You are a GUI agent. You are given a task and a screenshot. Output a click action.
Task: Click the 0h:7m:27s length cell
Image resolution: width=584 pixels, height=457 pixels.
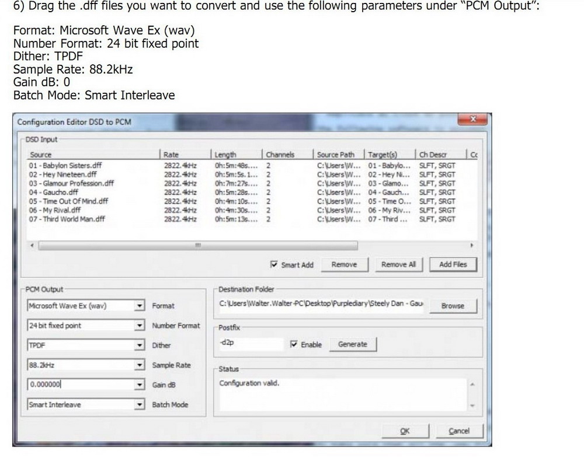click(236, 183)
